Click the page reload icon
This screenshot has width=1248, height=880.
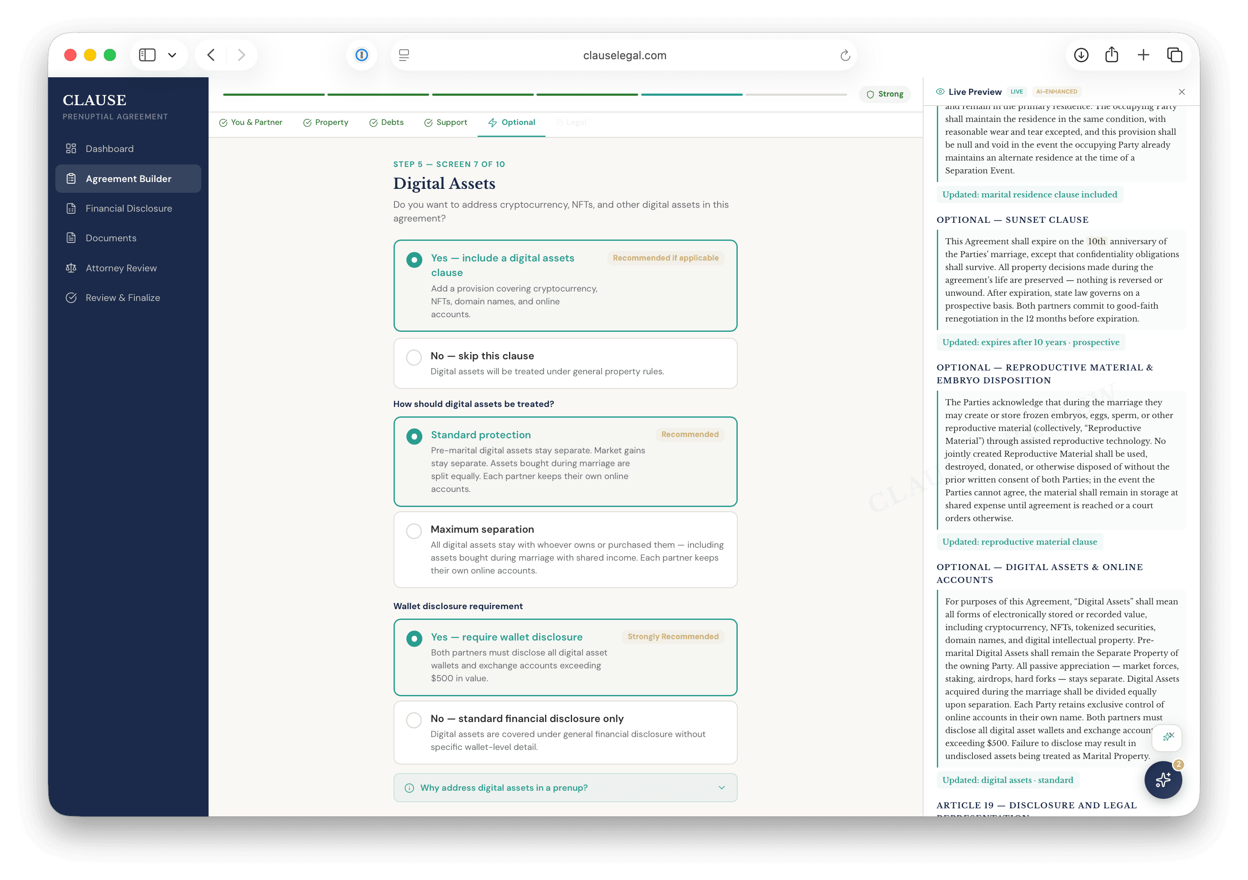click(x=845, y=55)
